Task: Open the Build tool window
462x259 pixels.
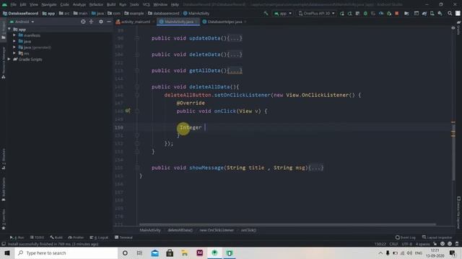Action: pos(56,237)
